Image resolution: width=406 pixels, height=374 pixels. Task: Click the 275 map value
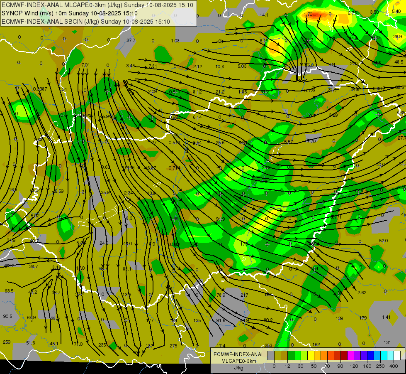173,346
